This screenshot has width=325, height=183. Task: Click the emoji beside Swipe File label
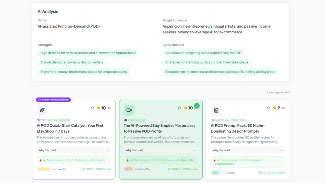tap(213, 120)
